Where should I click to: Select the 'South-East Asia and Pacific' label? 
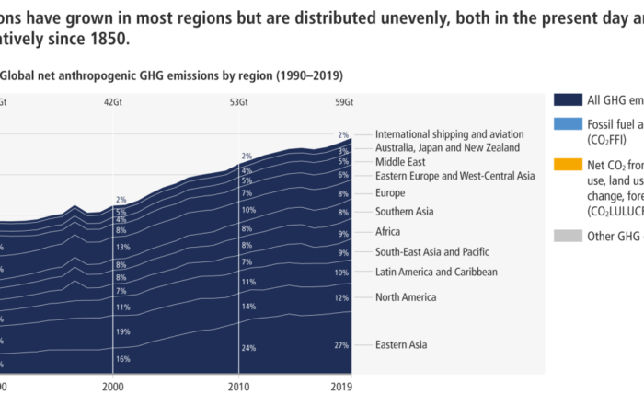[x=432, y=251]
